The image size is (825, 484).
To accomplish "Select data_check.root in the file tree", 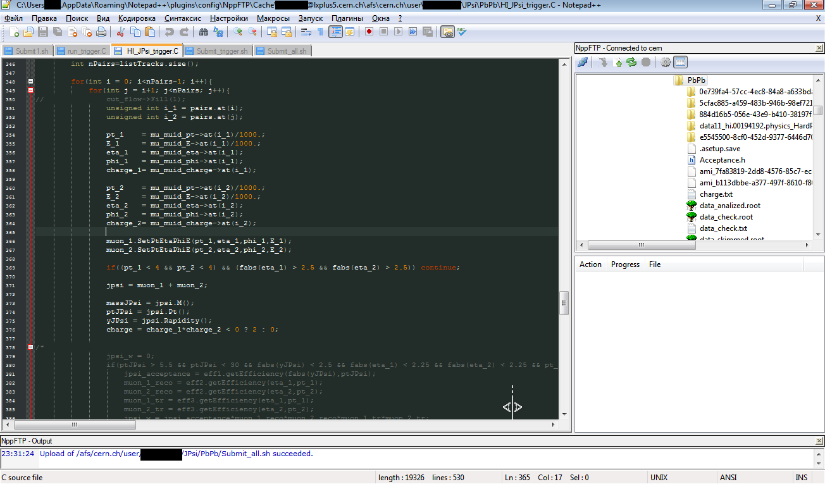I will [x=726, y=217].
